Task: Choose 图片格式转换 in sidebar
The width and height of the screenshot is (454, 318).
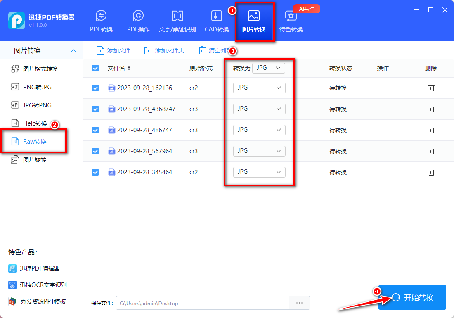Action: (34, 69)
